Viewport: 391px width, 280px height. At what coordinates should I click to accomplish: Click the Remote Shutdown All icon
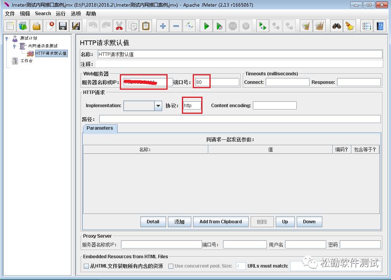[289, 26]
